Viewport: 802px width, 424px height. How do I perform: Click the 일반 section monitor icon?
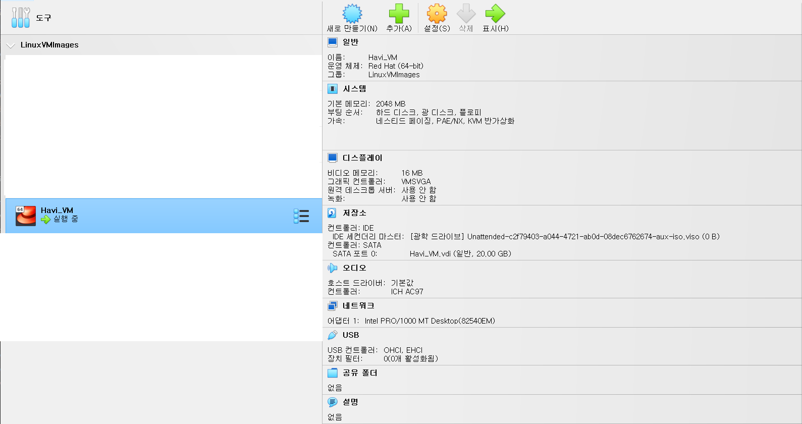coord(332,42)
